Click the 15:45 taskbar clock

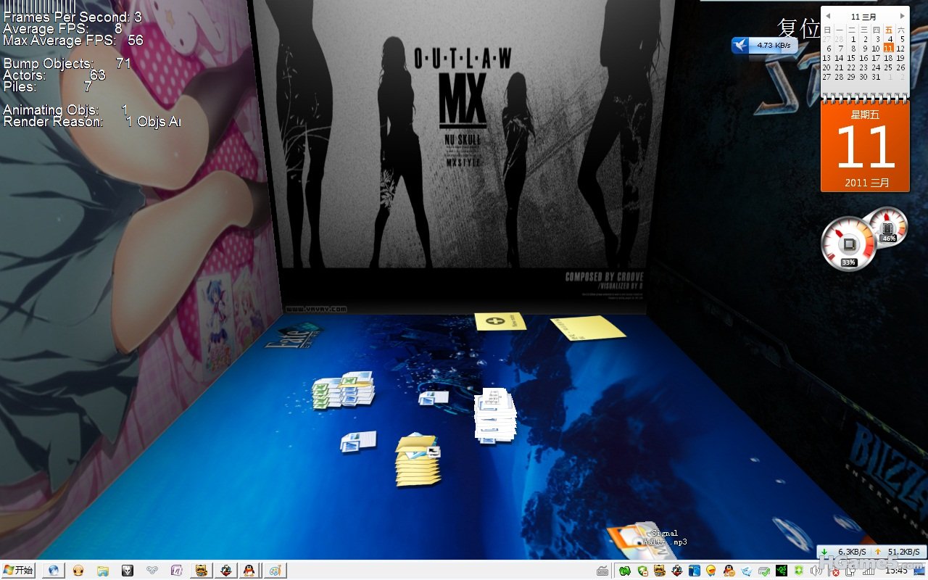point(896,571)
